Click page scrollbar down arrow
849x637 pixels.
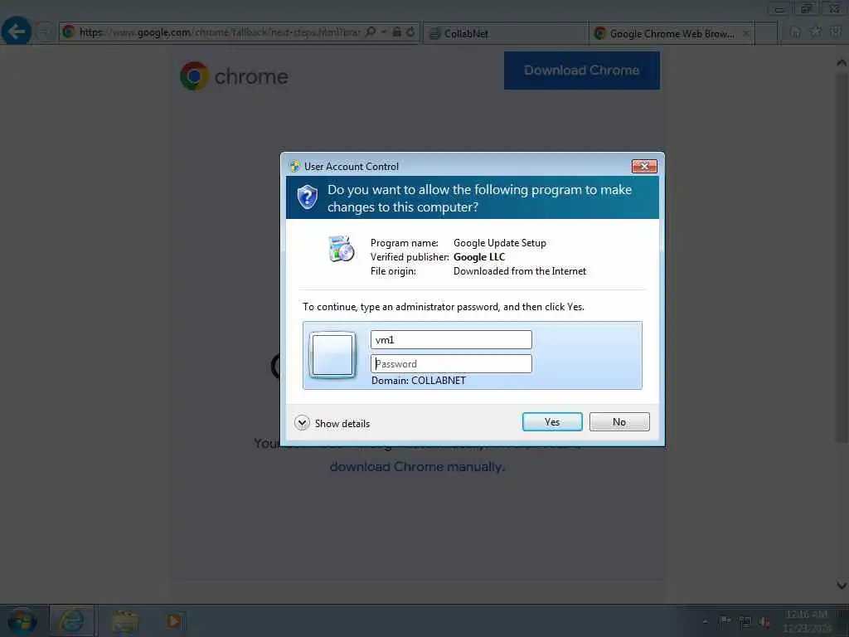pos(842,585)
